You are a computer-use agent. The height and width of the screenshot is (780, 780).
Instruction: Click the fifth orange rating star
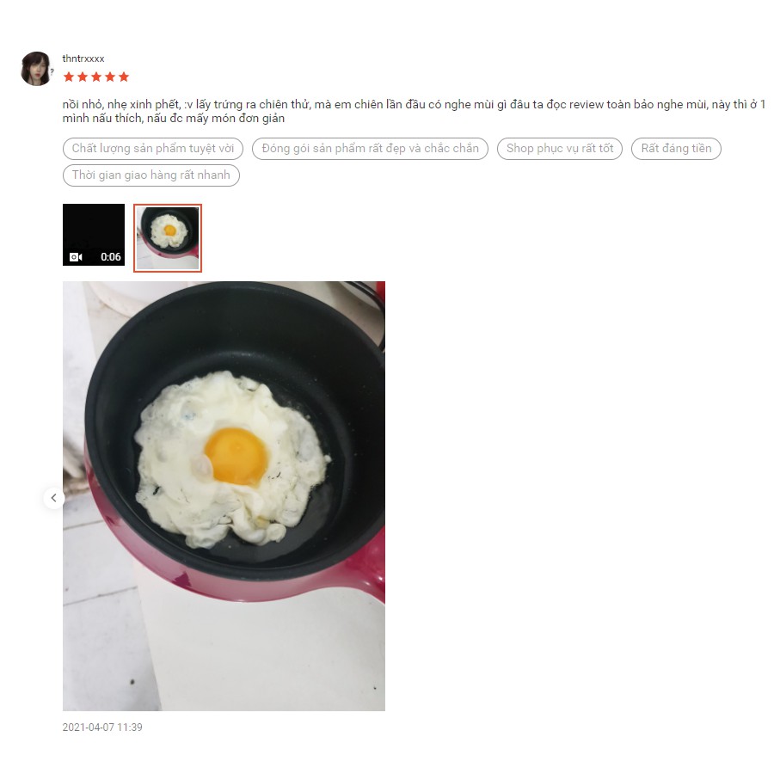click(124, 77)
